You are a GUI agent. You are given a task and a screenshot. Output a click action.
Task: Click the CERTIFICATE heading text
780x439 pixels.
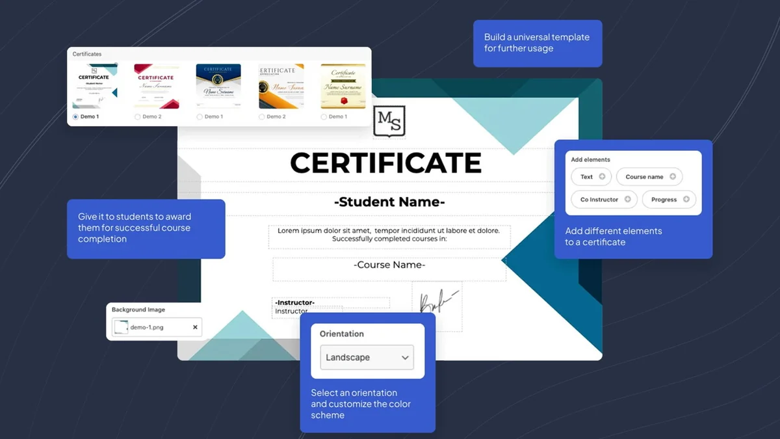(385, 163)
